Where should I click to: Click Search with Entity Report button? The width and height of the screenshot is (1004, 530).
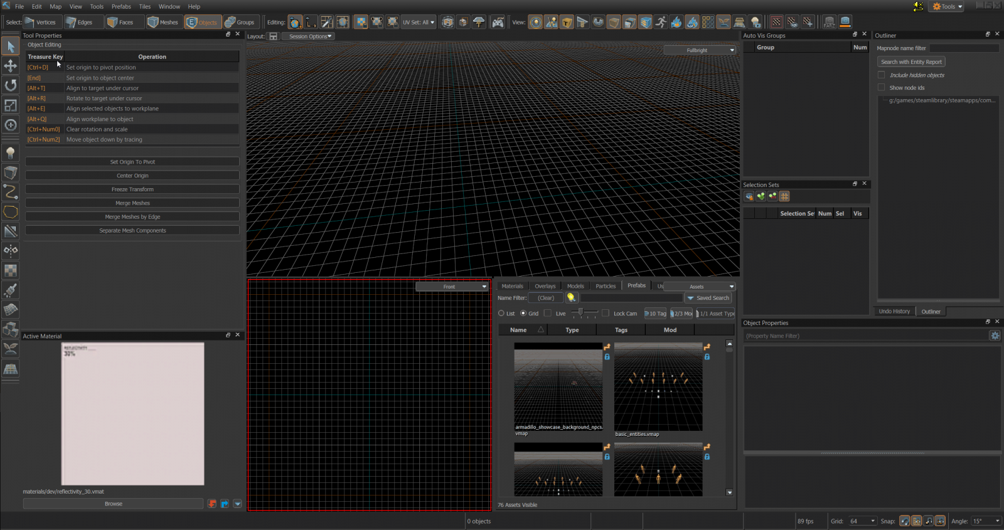click(911, 62)
